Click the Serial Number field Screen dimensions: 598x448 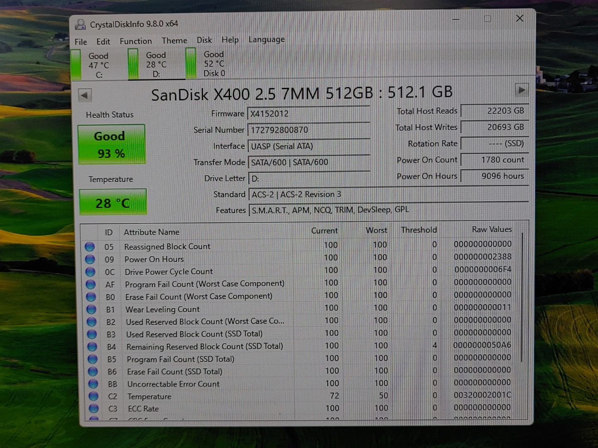click(x=309, y=130)
